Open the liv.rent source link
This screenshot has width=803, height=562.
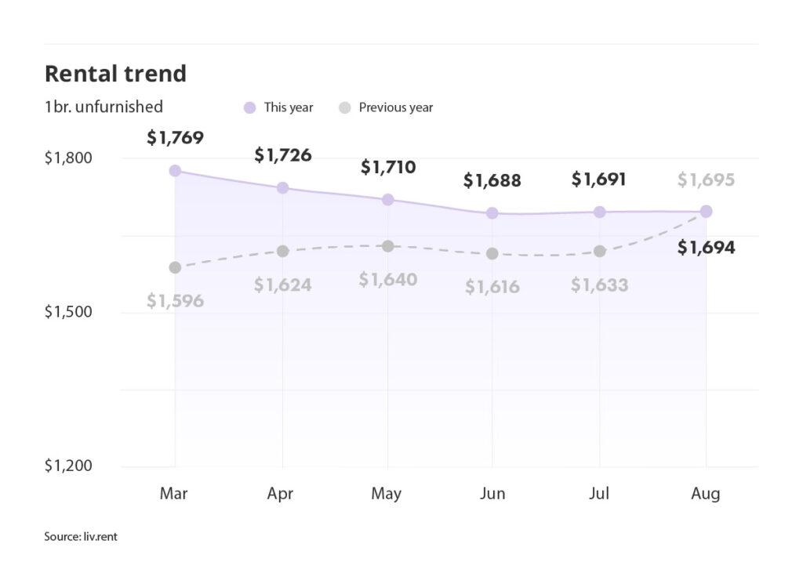(98, 537)
